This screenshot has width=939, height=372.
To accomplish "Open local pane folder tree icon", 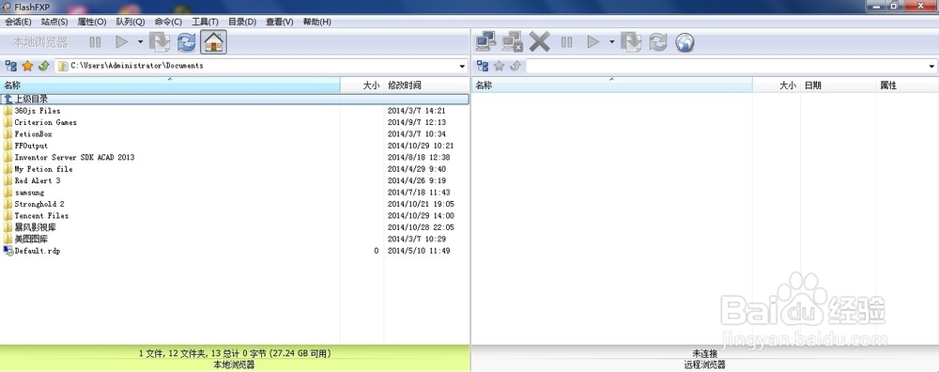I will [10, 66].
